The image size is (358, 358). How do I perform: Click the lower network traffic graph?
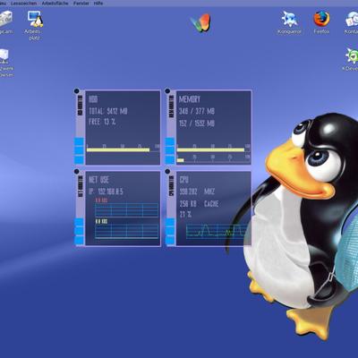coord(126,232)
